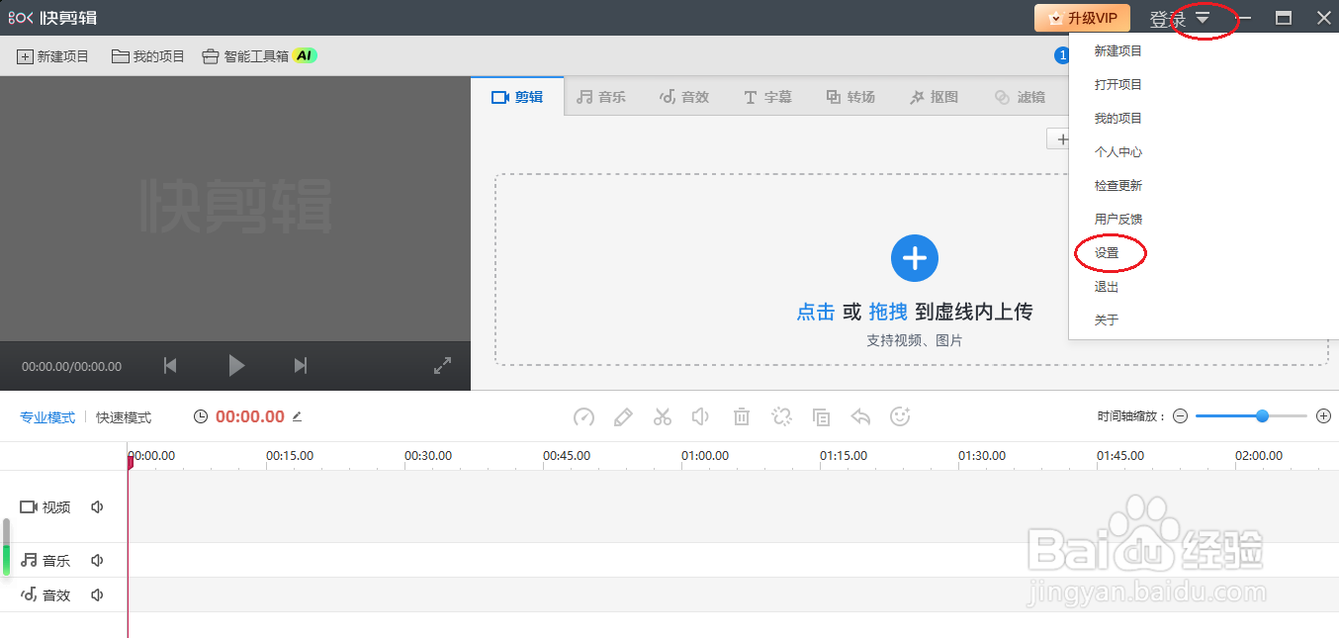This screenshot has width=1339, height=638.
Task: Switch to 专业模式
Action: [47, 417]
